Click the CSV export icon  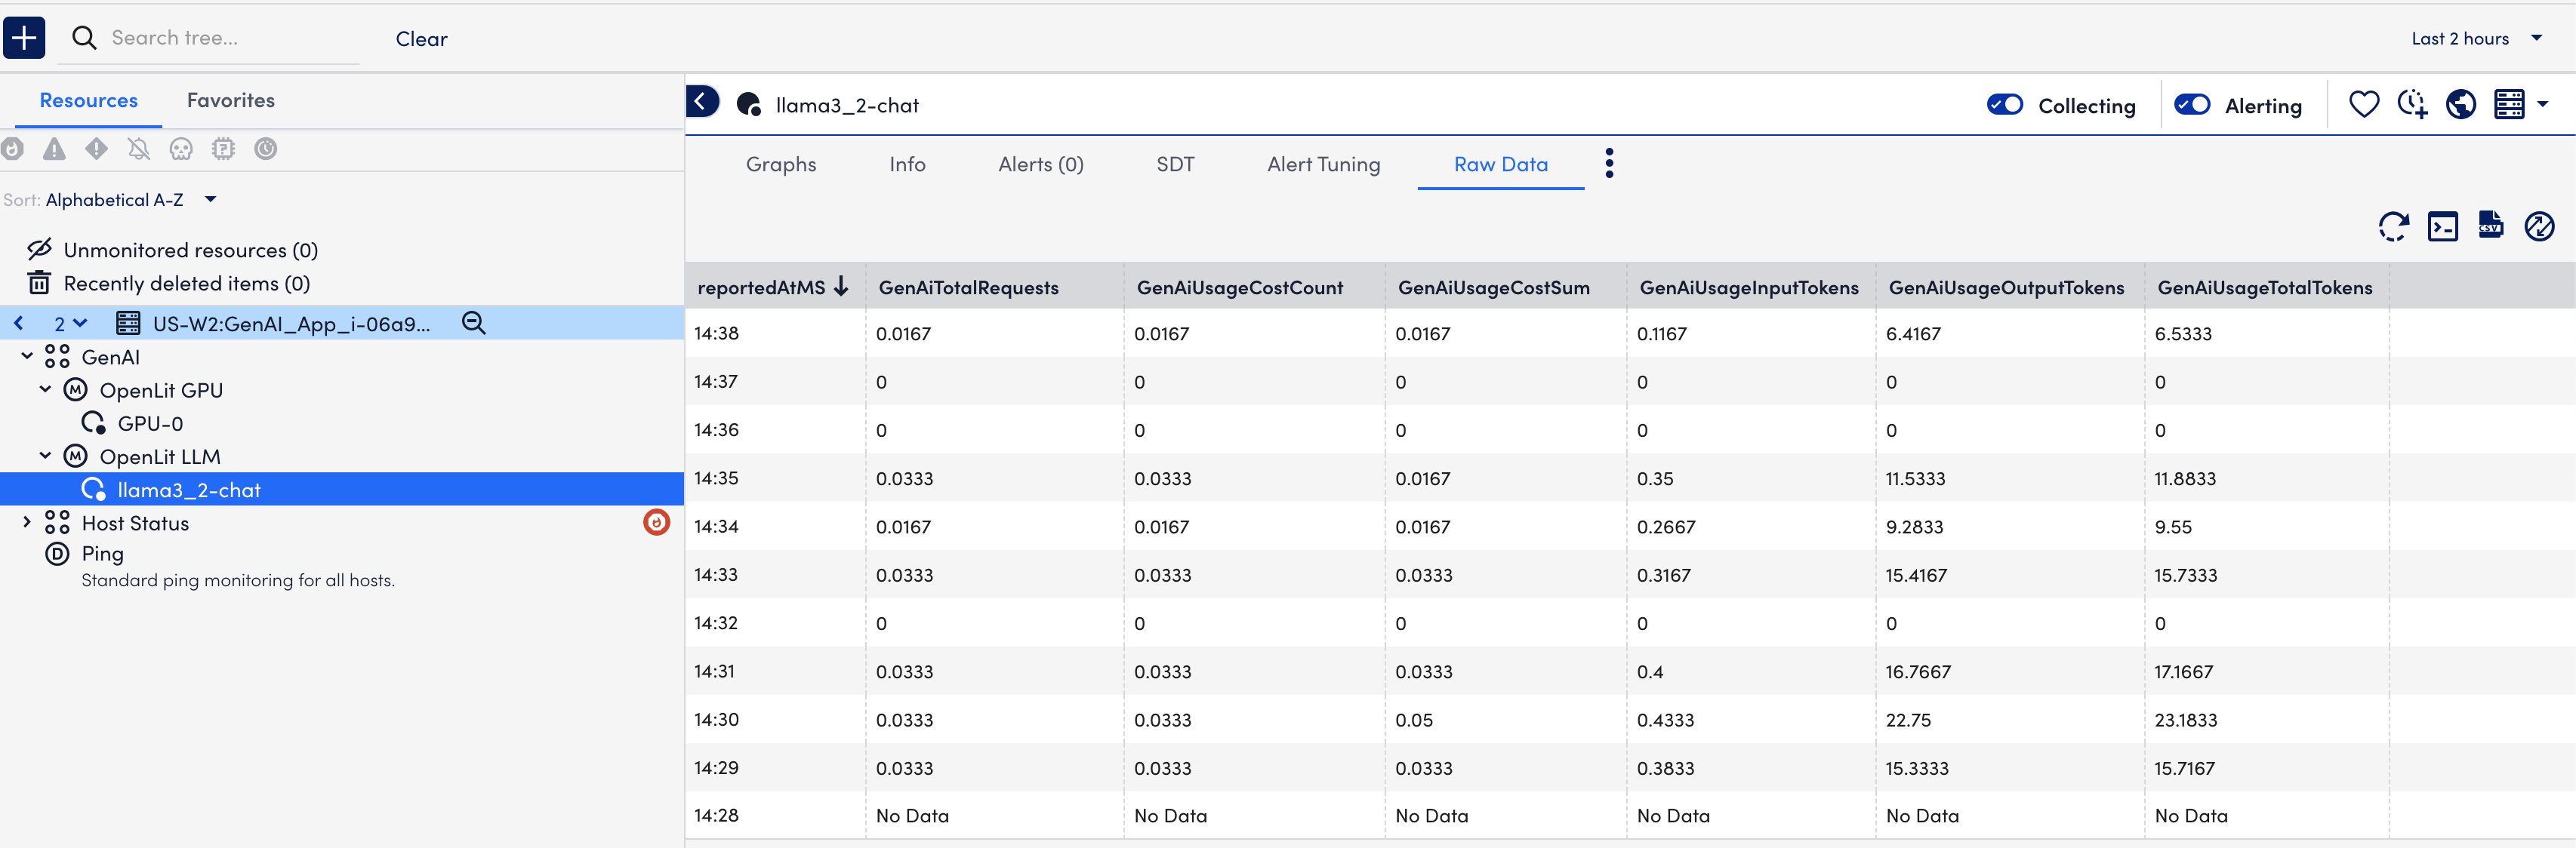tap(2490, 226)
